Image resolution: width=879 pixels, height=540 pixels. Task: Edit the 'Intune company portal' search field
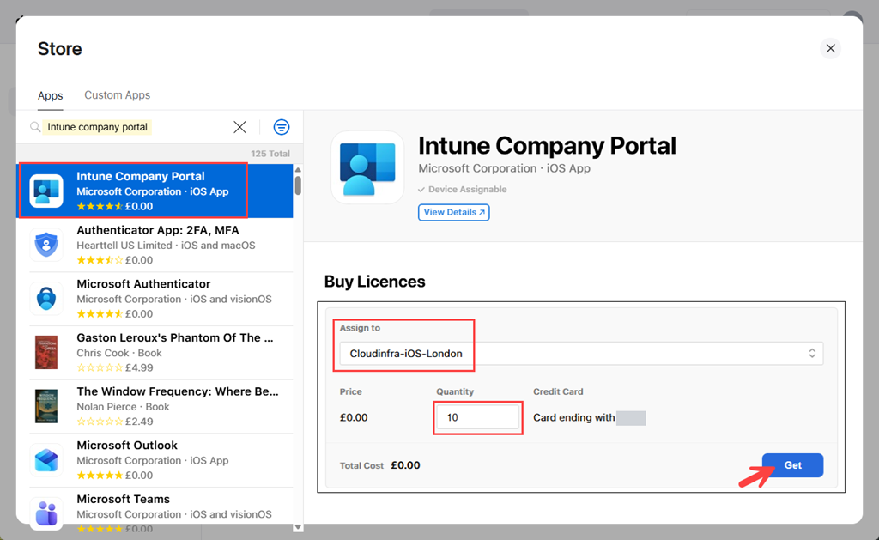click(x=135, y=127)
